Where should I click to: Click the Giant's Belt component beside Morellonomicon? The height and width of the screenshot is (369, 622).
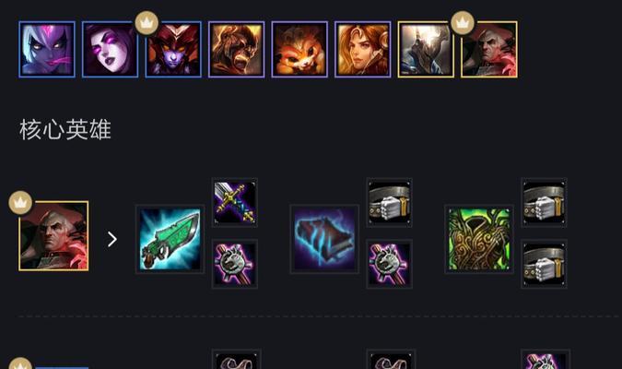pyautogui.click(x=389, y=203)
